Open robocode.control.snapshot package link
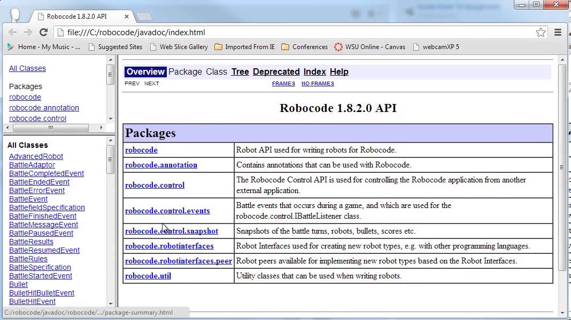Screen dimensions: 571x320 (172, 231)
